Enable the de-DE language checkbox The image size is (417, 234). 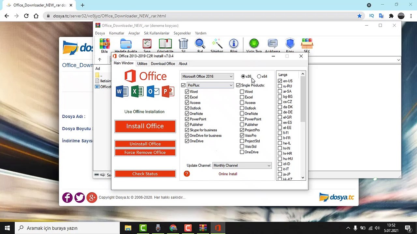(280, 112)
